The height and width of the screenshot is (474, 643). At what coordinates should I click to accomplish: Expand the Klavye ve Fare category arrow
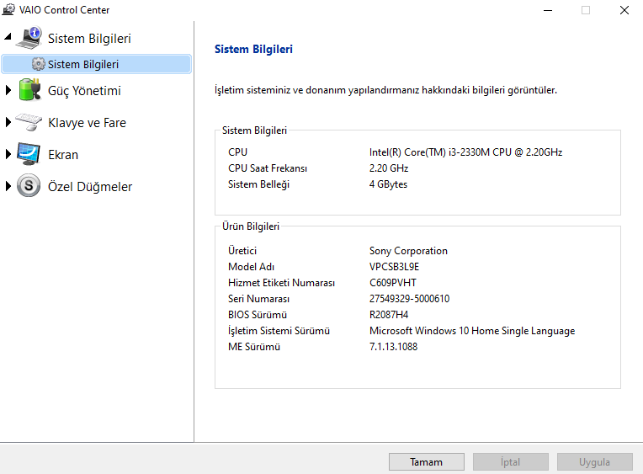(x=8, y=122)
